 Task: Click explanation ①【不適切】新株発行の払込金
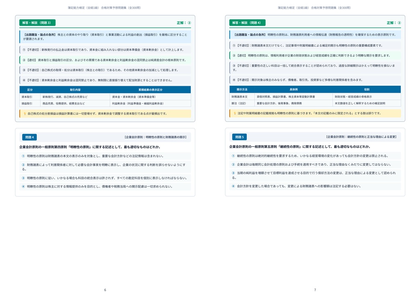(105, 50)
